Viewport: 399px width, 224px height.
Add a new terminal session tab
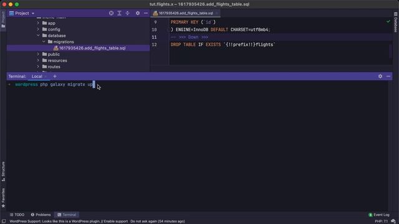pyautogui.click(x=55, y=76)
